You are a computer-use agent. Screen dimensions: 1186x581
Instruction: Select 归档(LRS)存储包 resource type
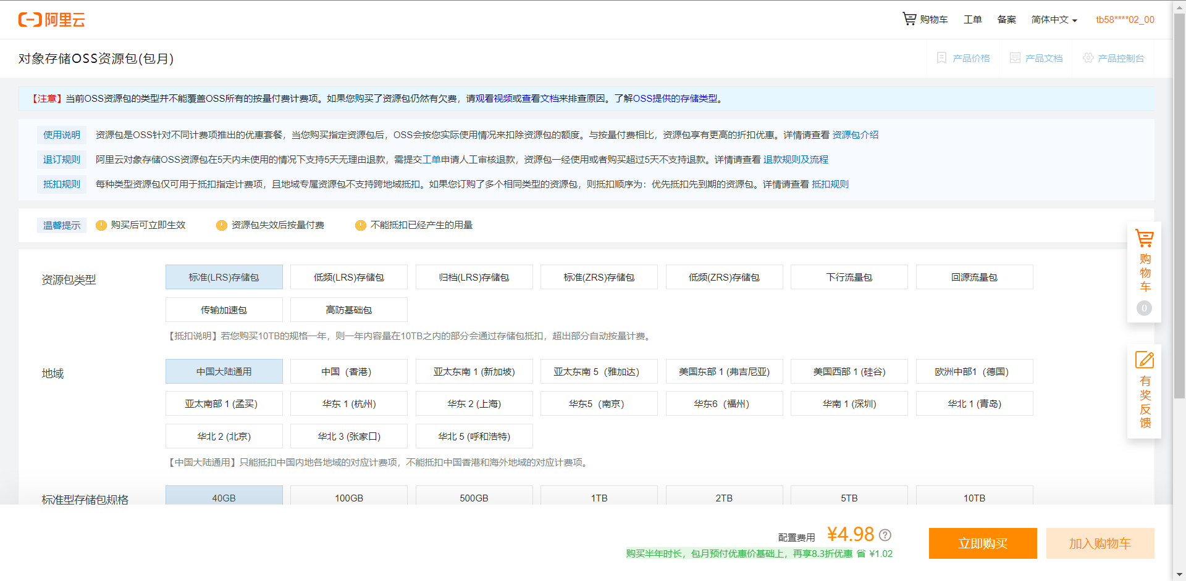474,277
